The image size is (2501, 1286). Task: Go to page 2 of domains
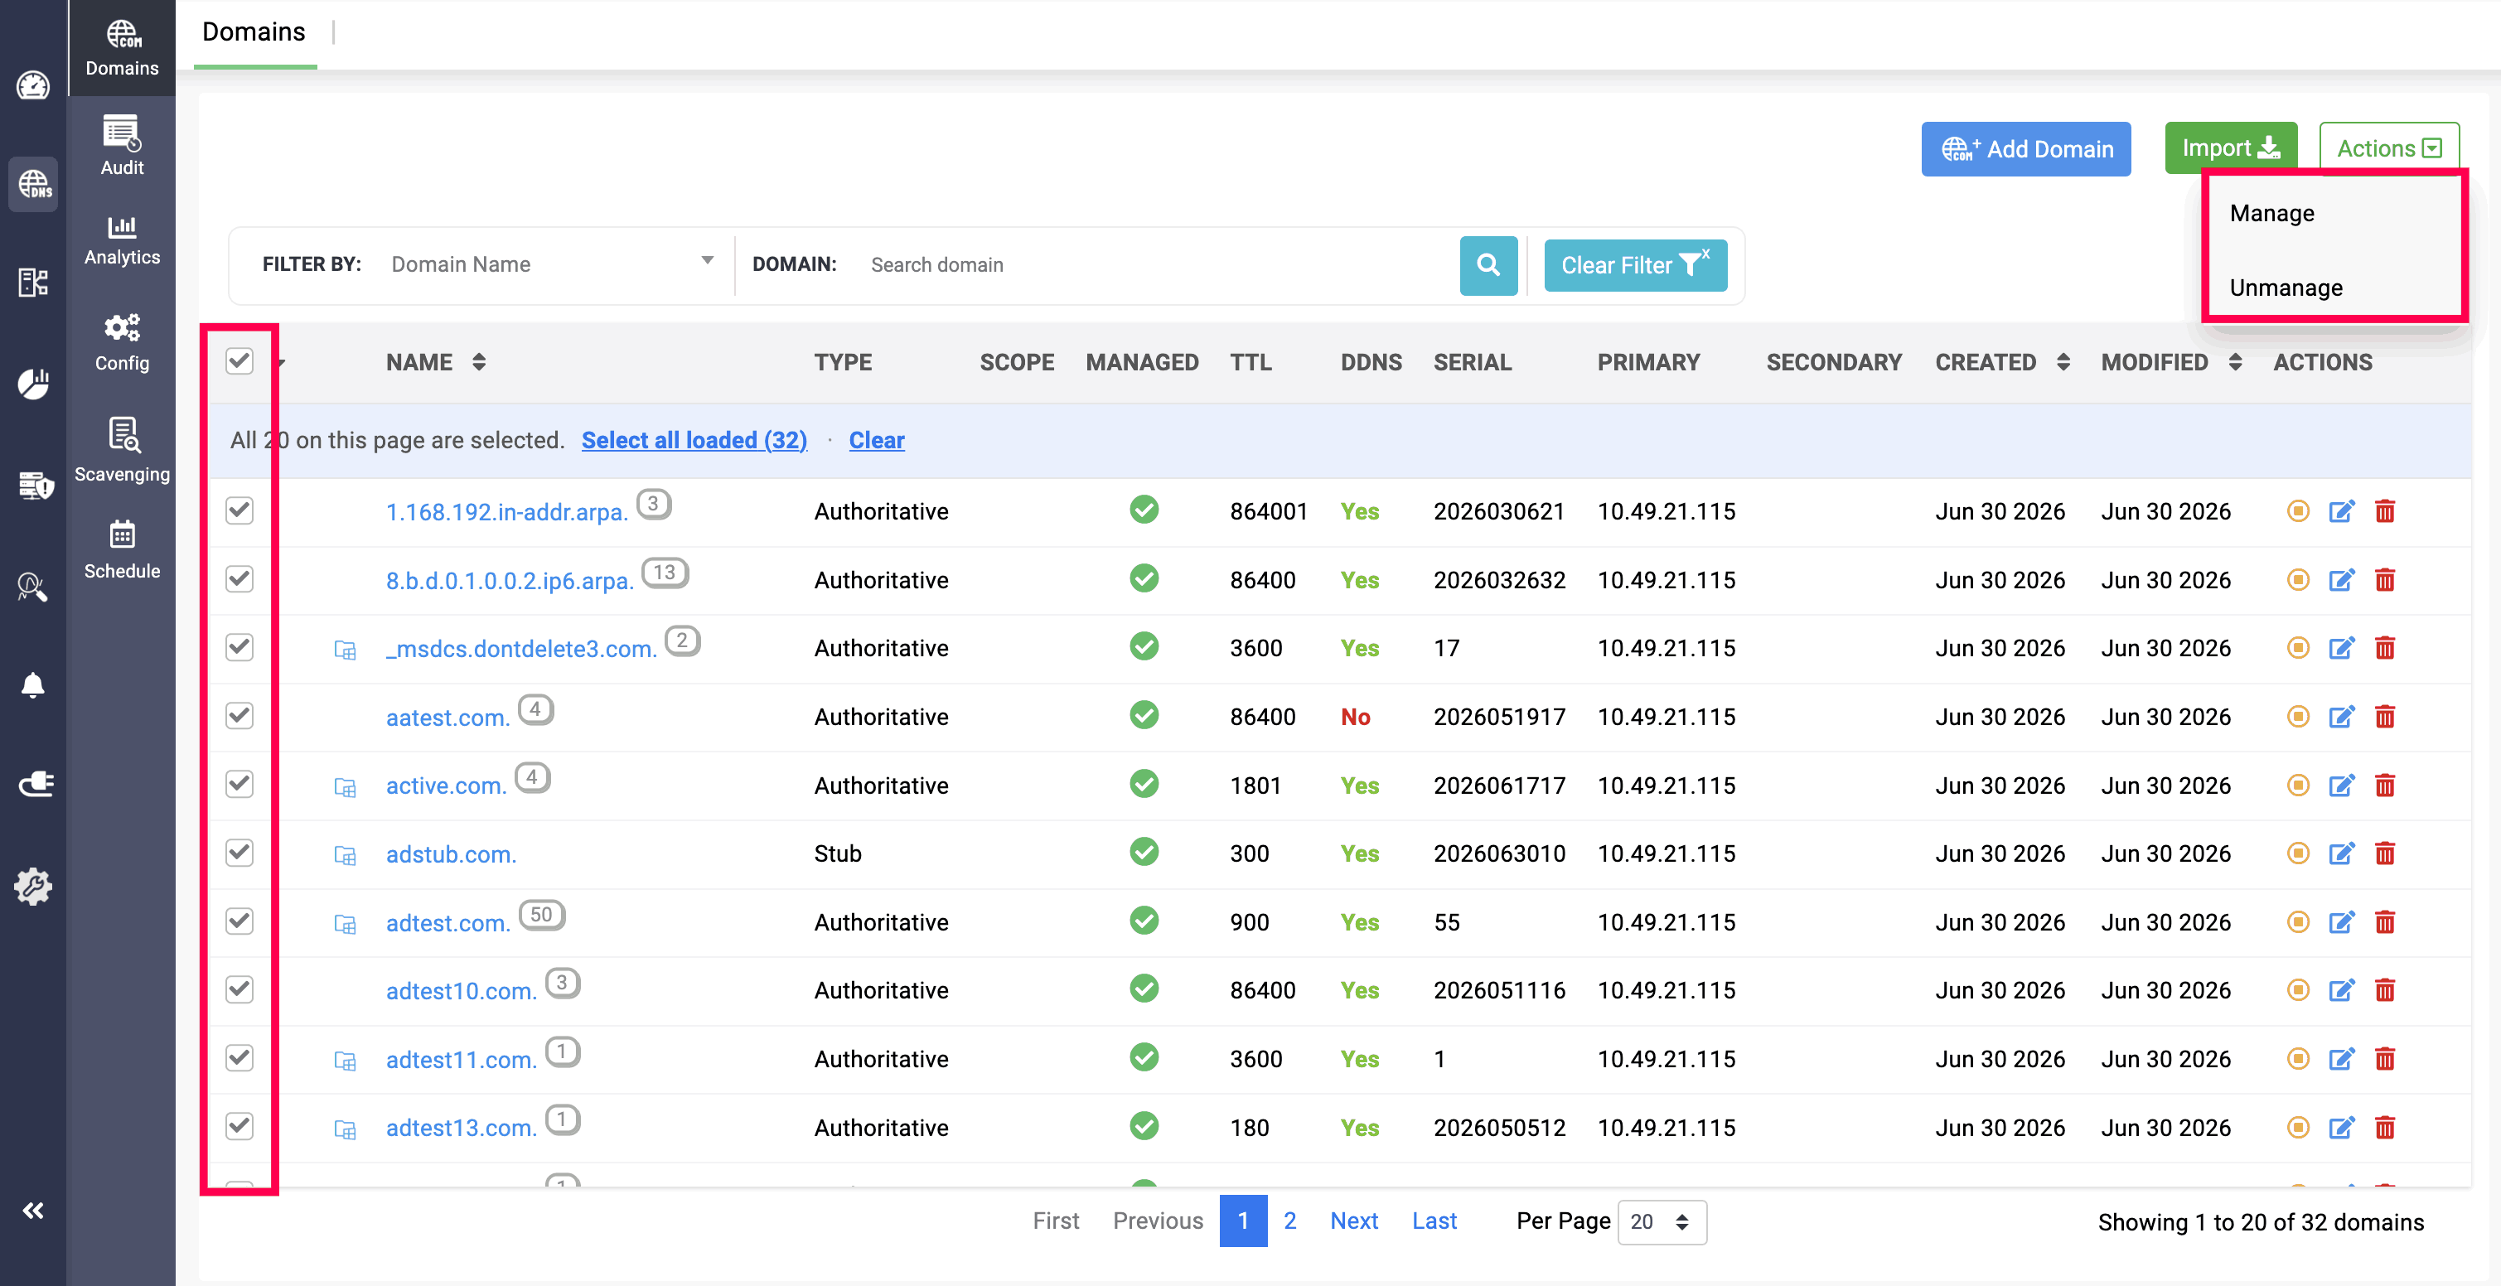(x=1289, y=1221)
